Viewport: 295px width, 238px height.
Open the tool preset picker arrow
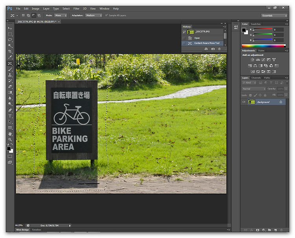tap(17, 16)
